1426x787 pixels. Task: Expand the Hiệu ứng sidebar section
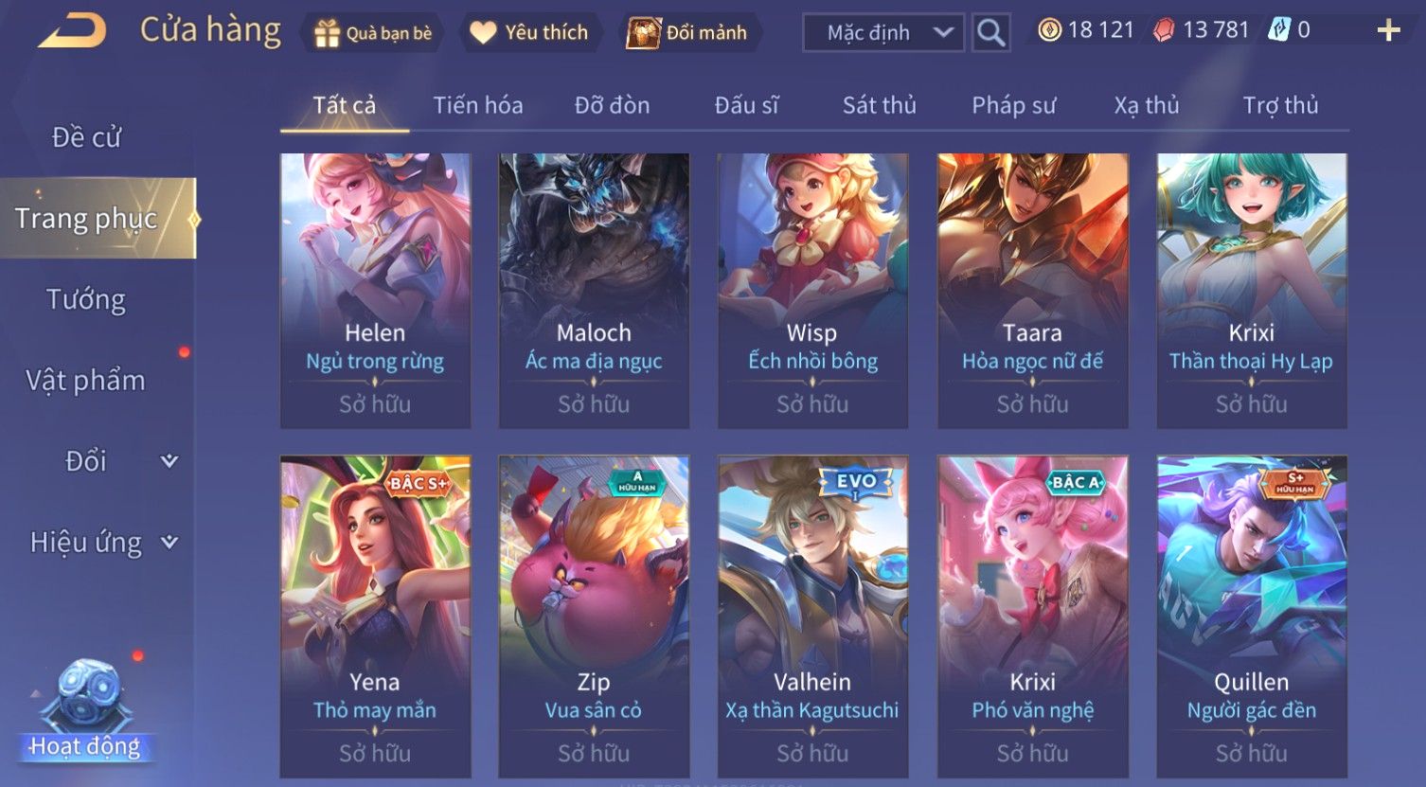click(169, 543)
